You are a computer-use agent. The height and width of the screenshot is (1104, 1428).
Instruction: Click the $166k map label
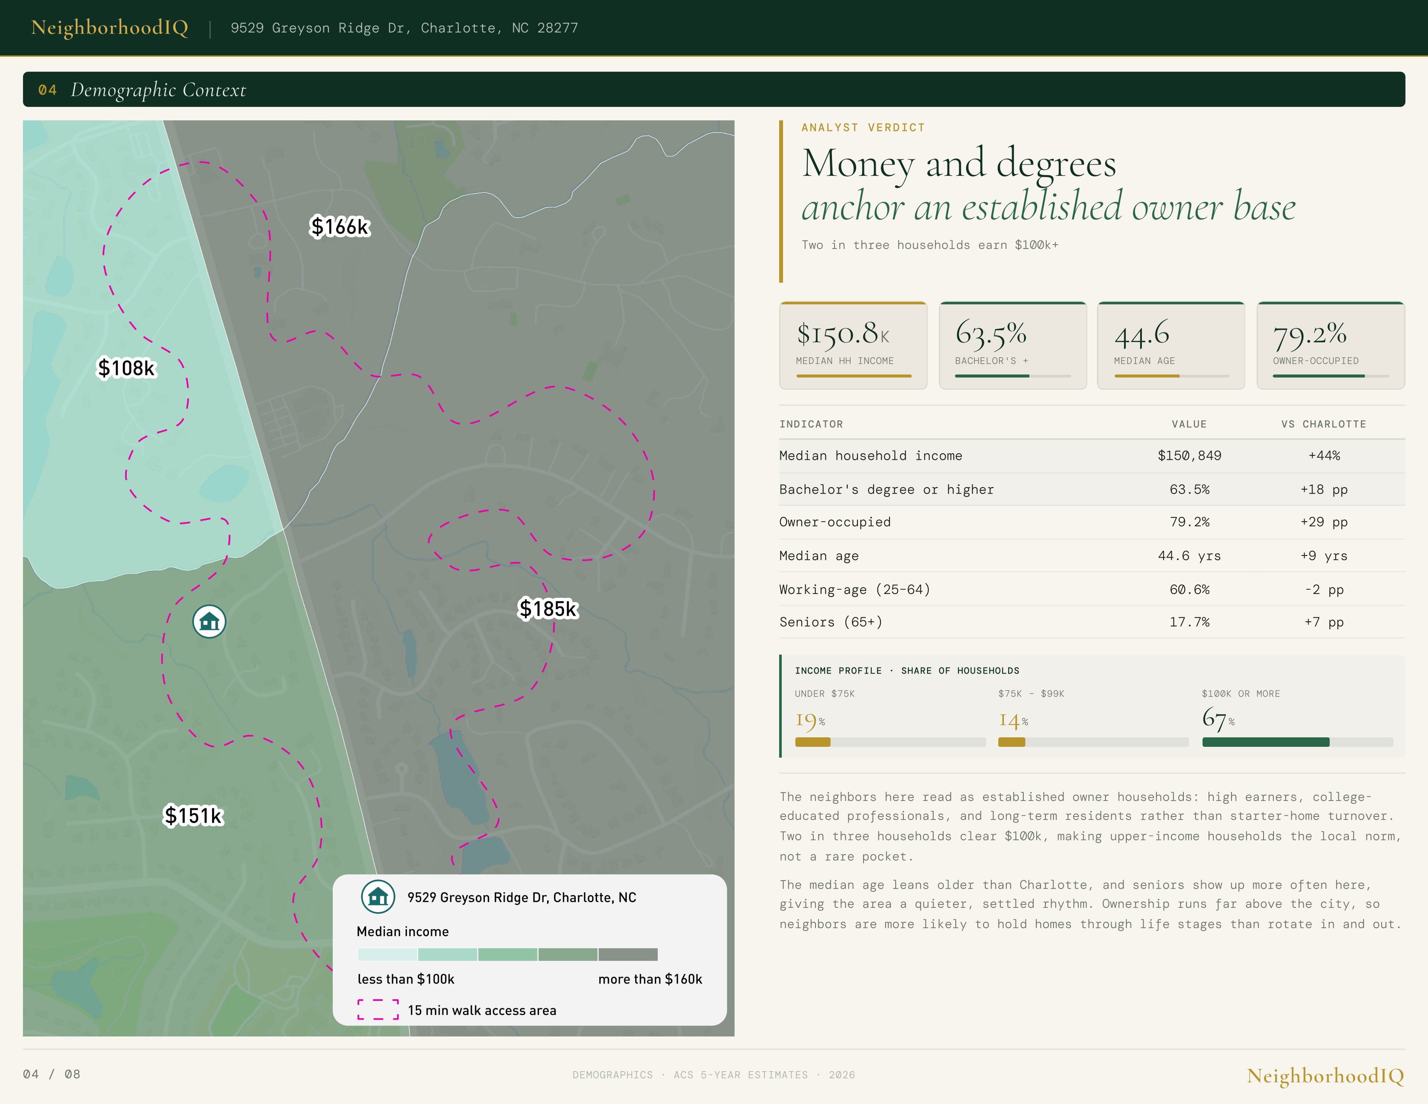point(340,226)
